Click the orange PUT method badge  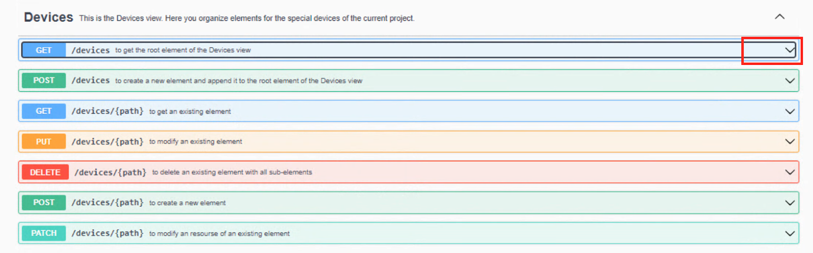tap(44, 141)
